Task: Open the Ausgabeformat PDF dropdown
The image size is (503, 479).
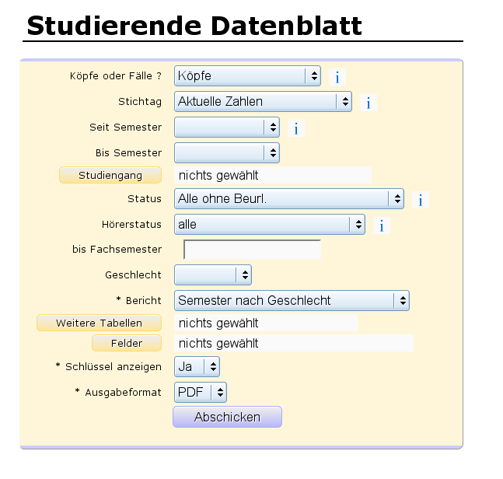Action: [201, 392]
